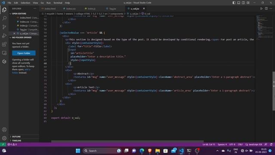The image size is (275, 155).
Task: Open Explorer panel more actions ellipsis
Action: click(35, 9)
